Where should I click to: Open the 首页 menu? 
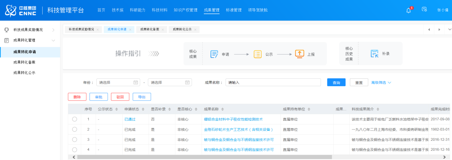[101, 10]
